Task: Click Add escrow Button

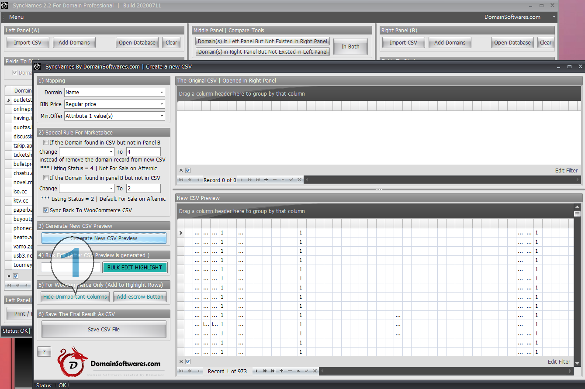Action: [140, 297]
